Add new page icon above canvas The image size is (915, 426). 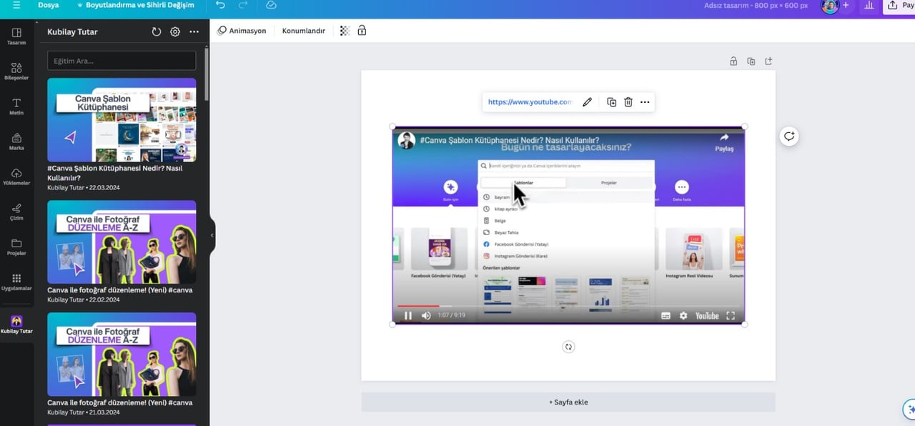(769, 61)
